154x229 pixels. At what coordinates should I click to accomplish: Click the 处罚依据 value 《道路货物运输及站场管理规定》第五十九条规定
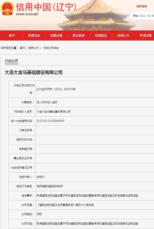65,205
